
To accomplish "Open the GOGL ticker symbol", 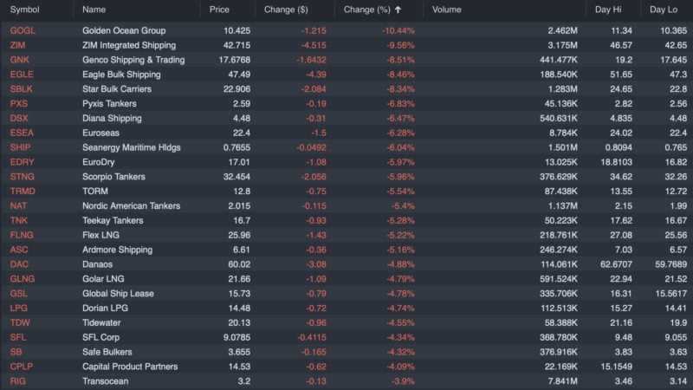I will pos(23,30).
